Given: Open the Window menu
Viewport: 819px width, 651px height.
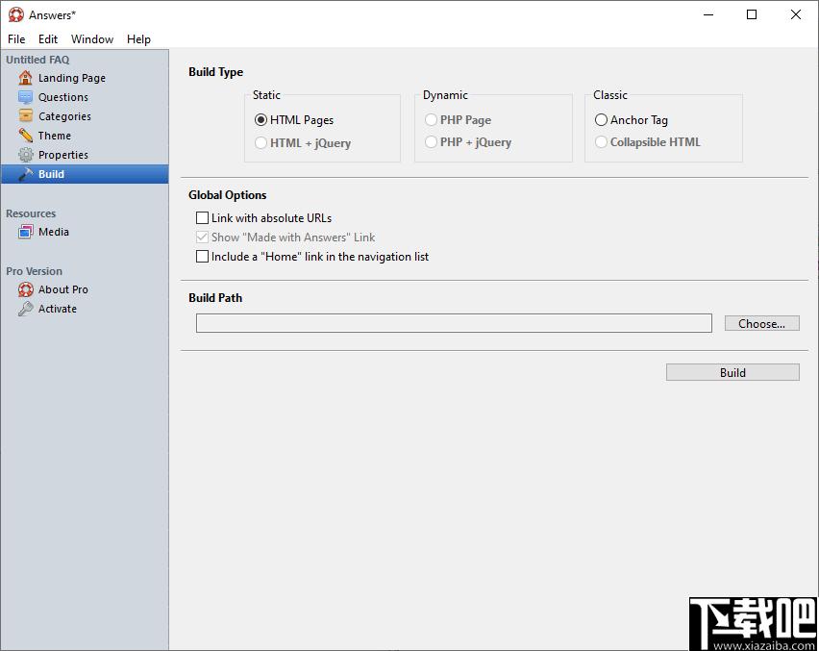Looking at the screenshot, I should point(92,39).
